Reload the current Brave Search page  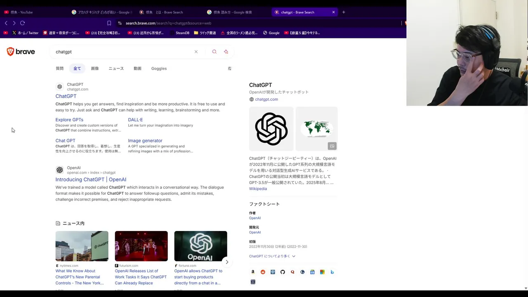tap(23, 23)
